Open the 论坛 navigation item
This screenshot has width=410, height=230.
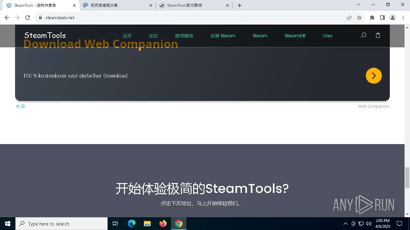click(153, 36)
